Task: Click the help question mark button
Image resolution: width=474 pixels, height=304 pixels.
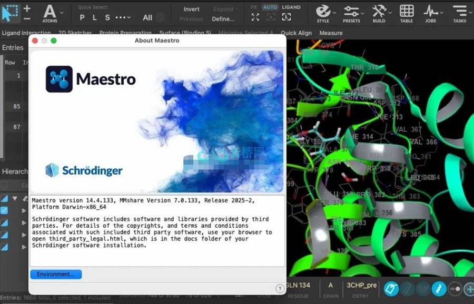Action: [280, 289]
